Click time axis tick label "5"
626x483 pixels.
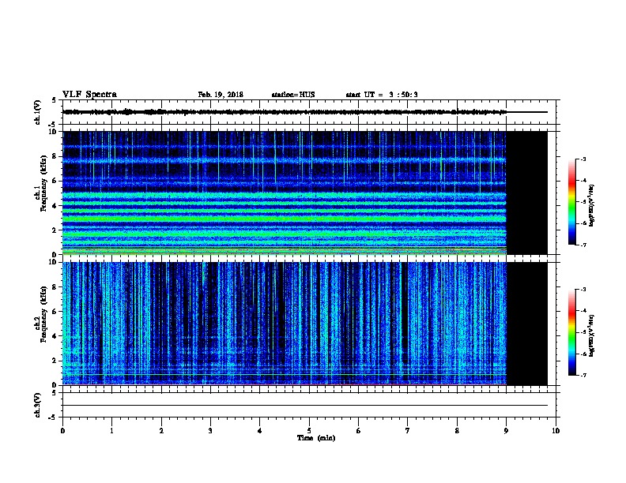coord(309,430)
